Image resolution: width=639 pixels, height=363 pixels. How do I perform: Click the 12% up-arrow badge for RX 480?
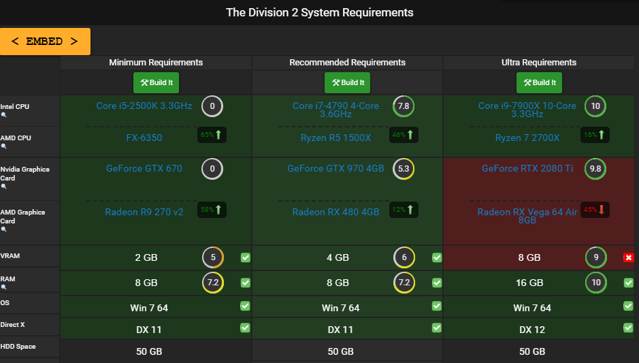pos(404,210)
